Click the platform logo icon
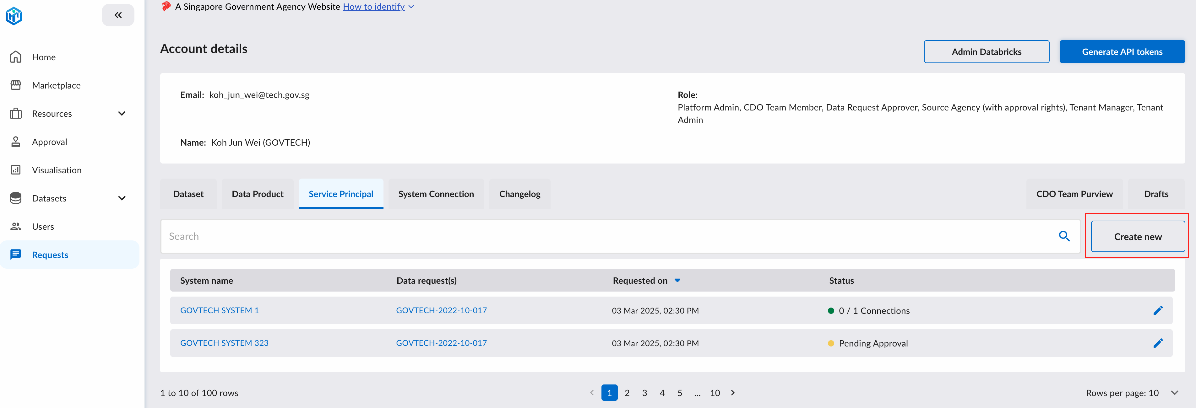Viewport: 1196px width, 408px height. pyautogui.click(x=14, y=16)
